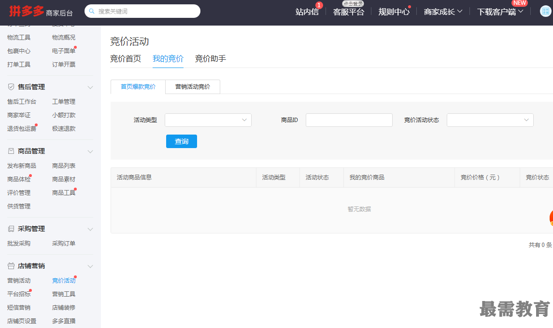The image size is (553, 328).
Task: Switch to the 竞价首页 tab
Action: point(126,58)
